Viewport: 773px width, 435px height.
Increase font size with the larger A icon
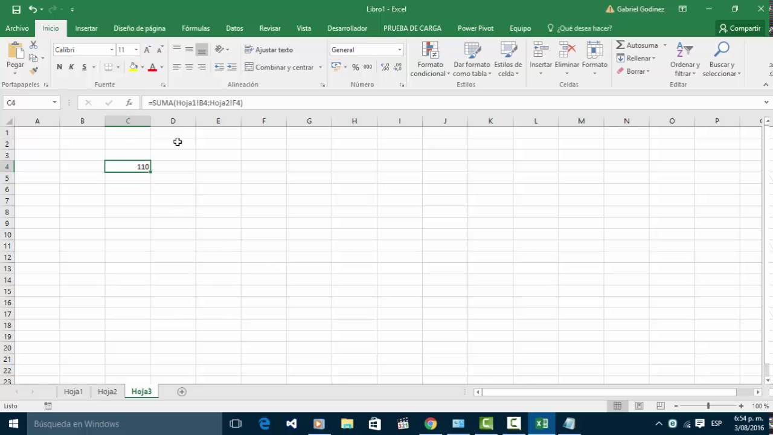tap(147, 50)
